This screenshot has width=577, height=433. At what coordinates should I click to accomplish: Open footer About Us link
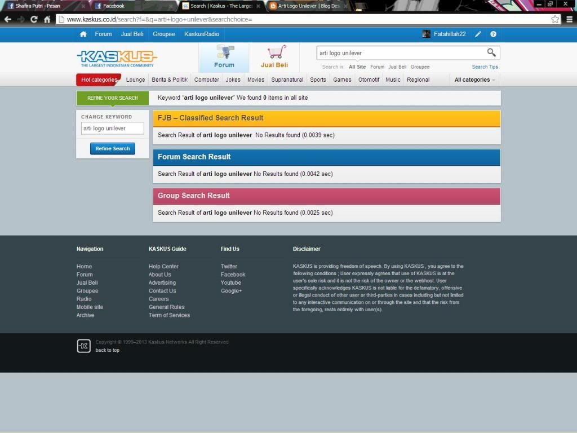tap(159, 275)
